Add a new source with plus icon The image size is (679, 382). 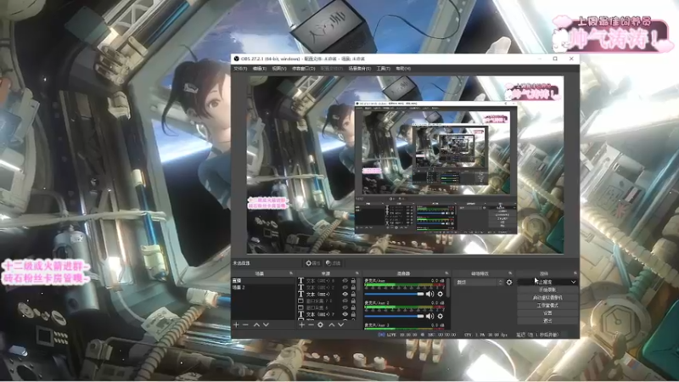tap(302, 324)
